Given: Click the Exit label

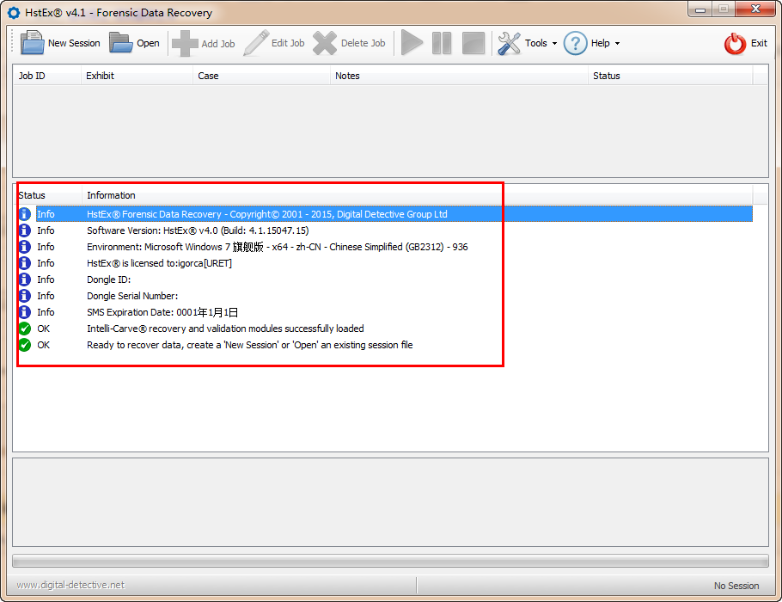Looking at the screenshot, I should [759, 43].
